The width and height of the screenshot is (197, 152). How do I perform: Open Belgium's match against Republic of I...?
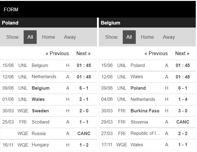point(147,134)
